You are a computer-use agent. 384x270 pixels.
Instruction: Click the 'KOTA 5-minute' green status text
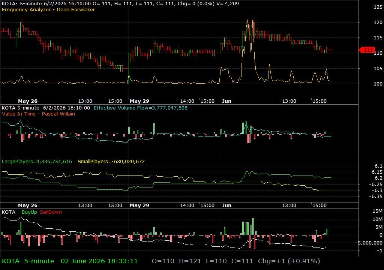pyautogui.click(x=28, y=261)
